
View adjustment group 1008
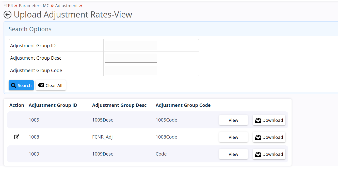pos(233,137)
